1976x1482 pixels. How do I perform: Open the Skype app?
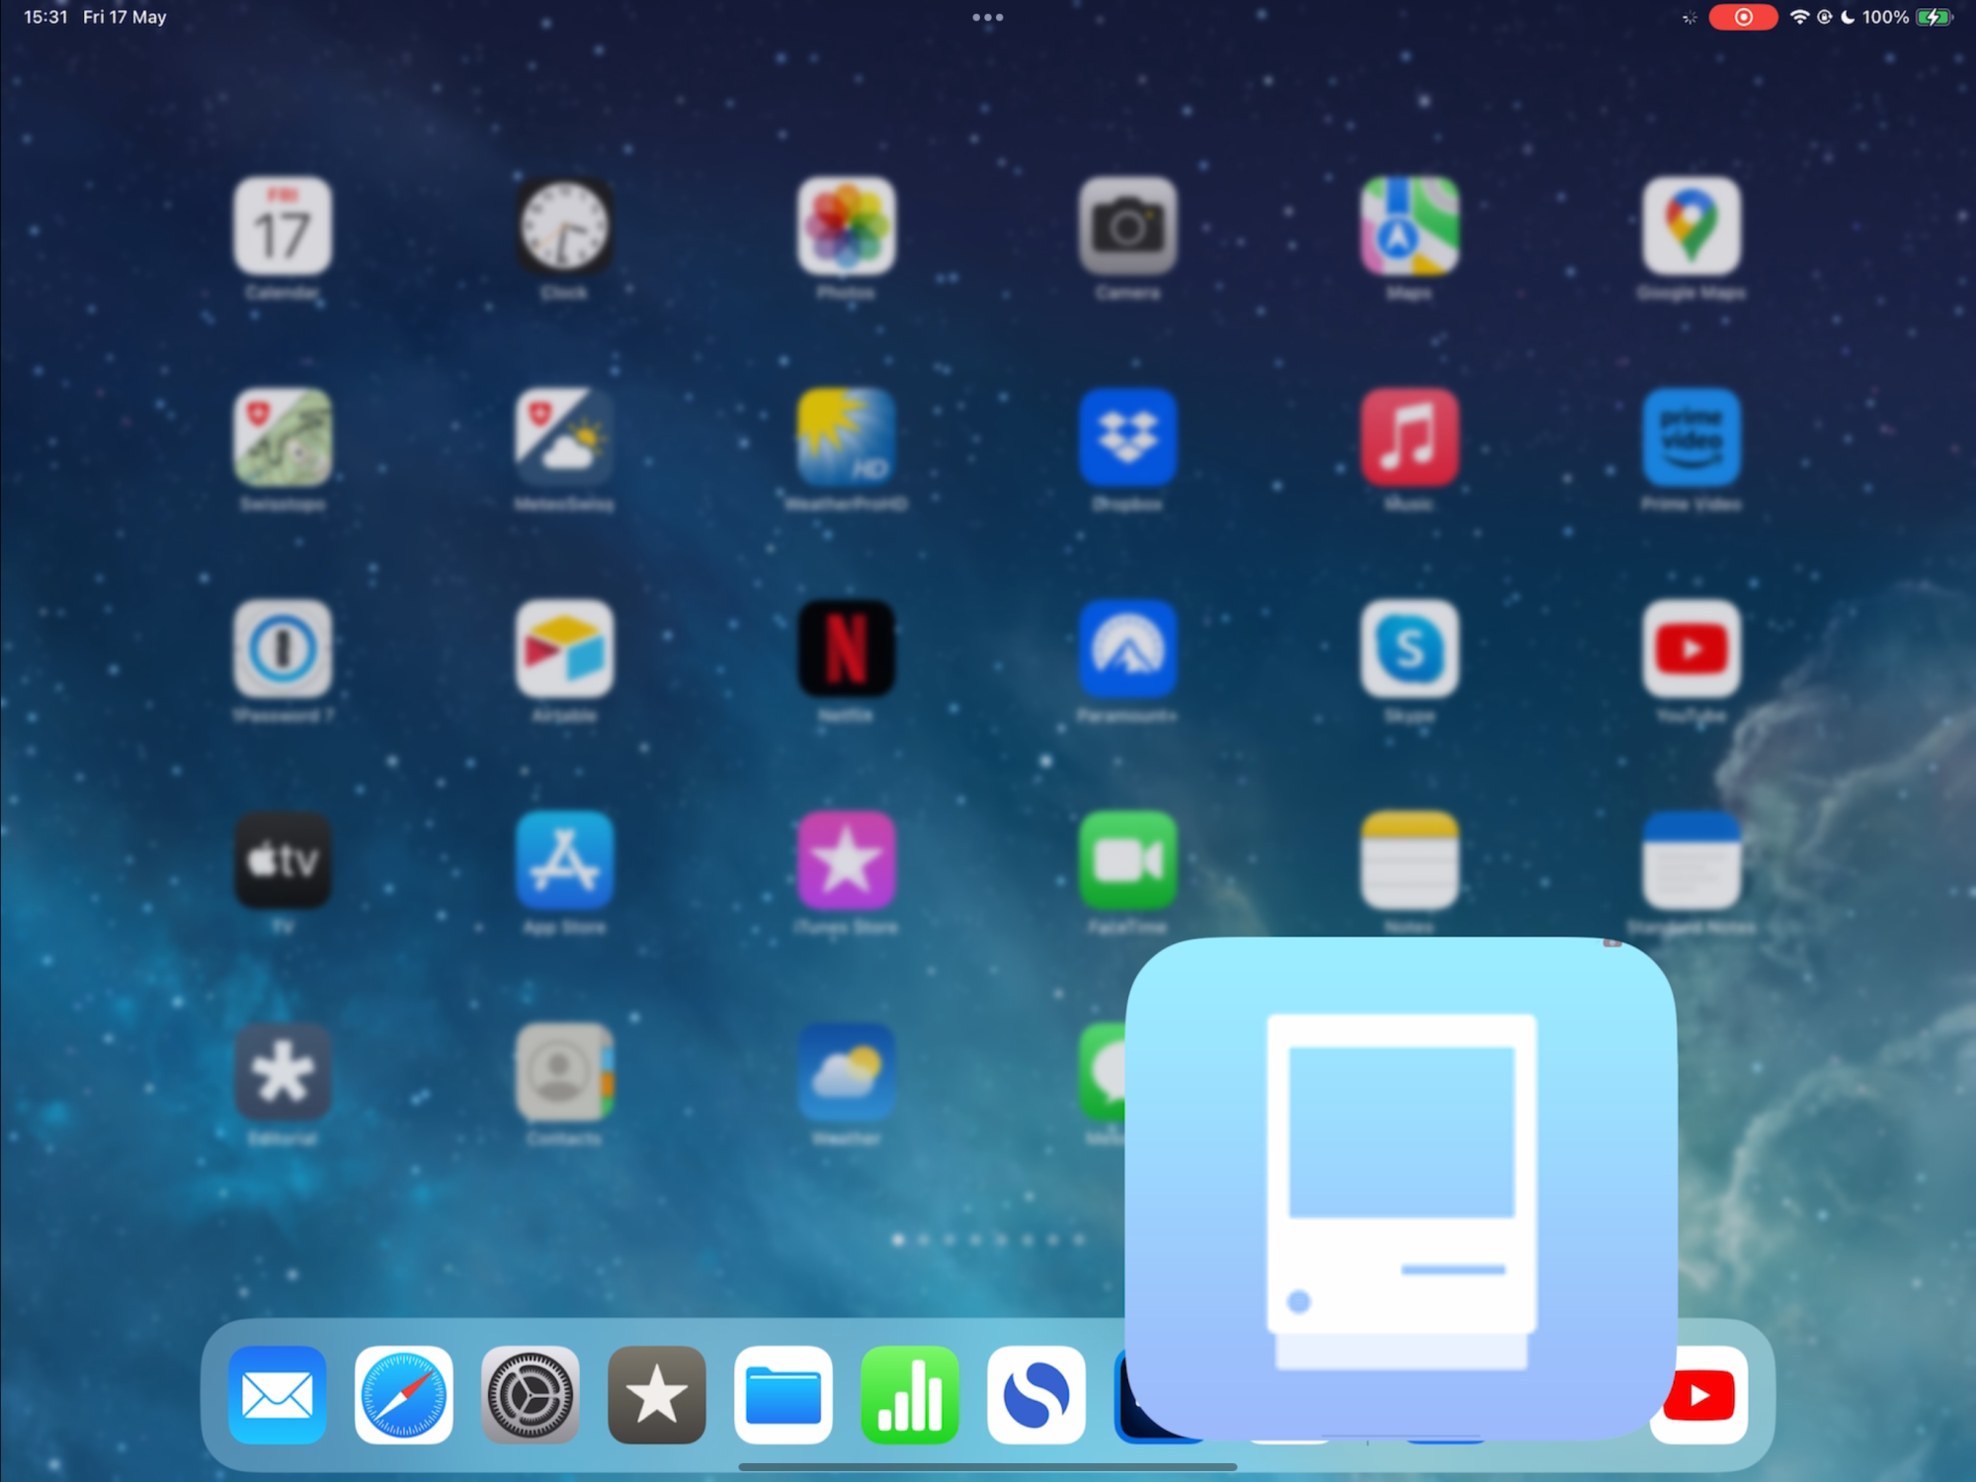tap(1410, 649)
